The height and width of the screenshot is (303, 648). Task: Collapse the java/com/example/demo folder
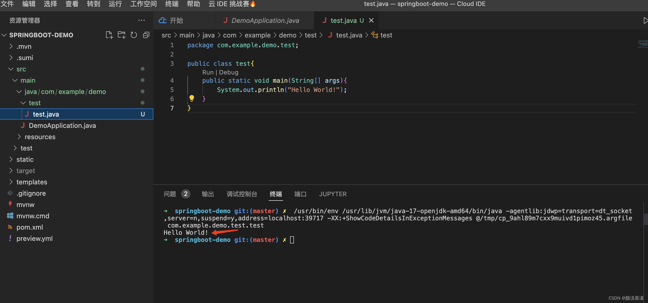click(19, 91)
